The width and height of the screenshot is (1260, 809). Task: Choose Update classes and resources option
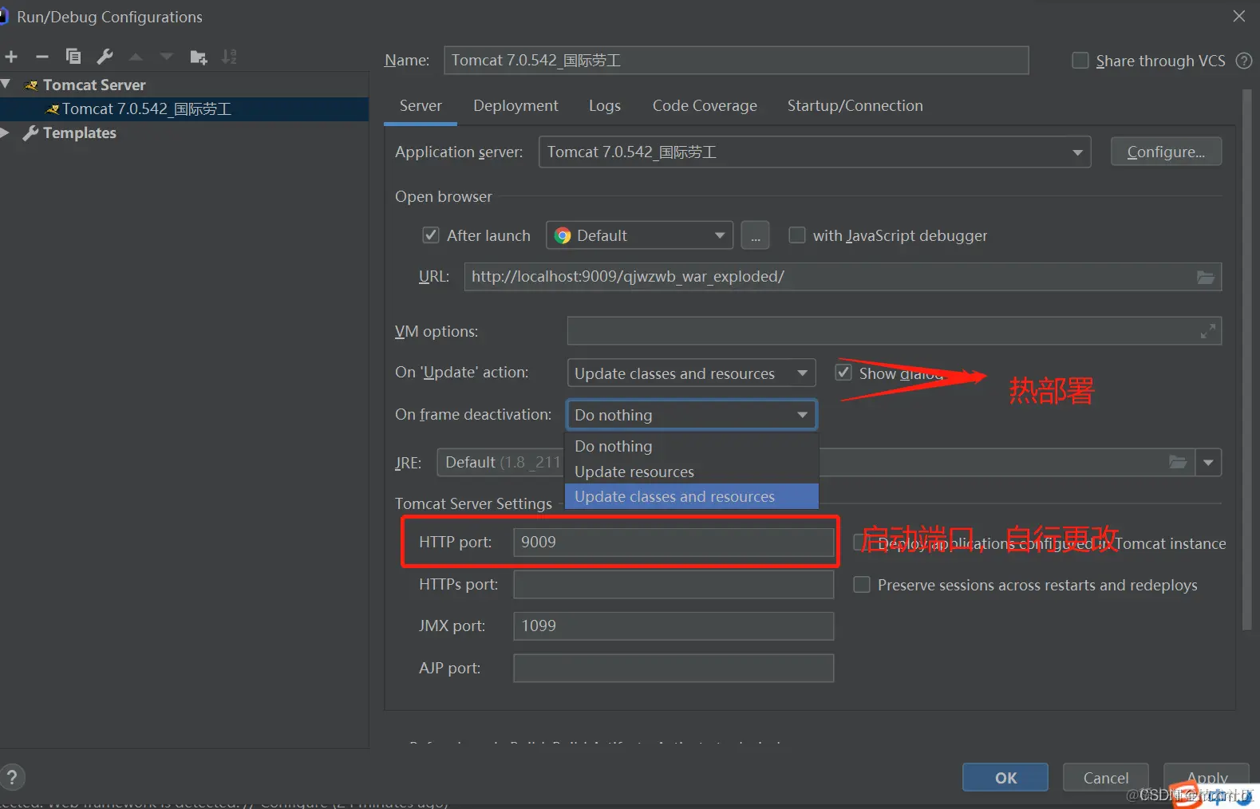pyautogui.click(x=692, y=496)
